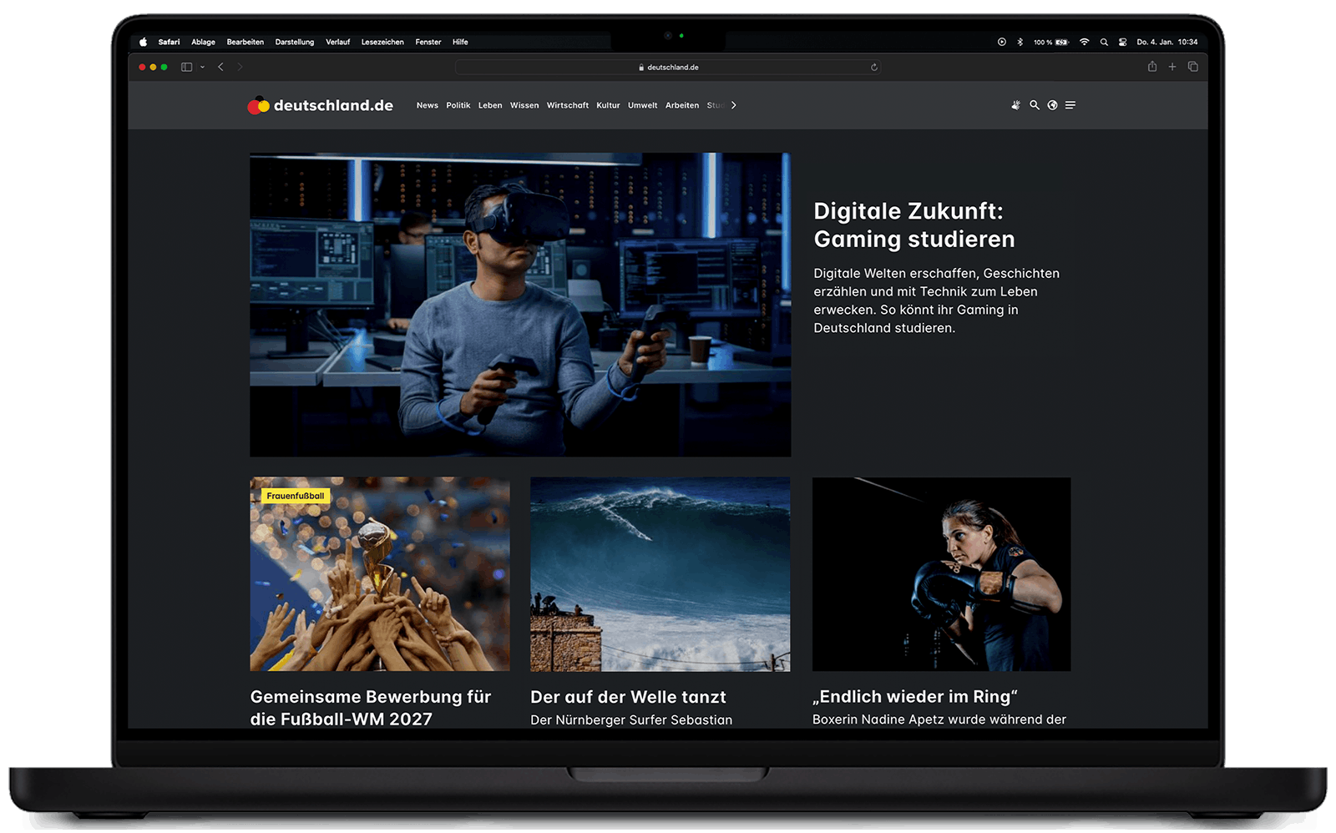Show the Safari tab overview
This screenshot has width=1336, height=833.
(1193, 67)
